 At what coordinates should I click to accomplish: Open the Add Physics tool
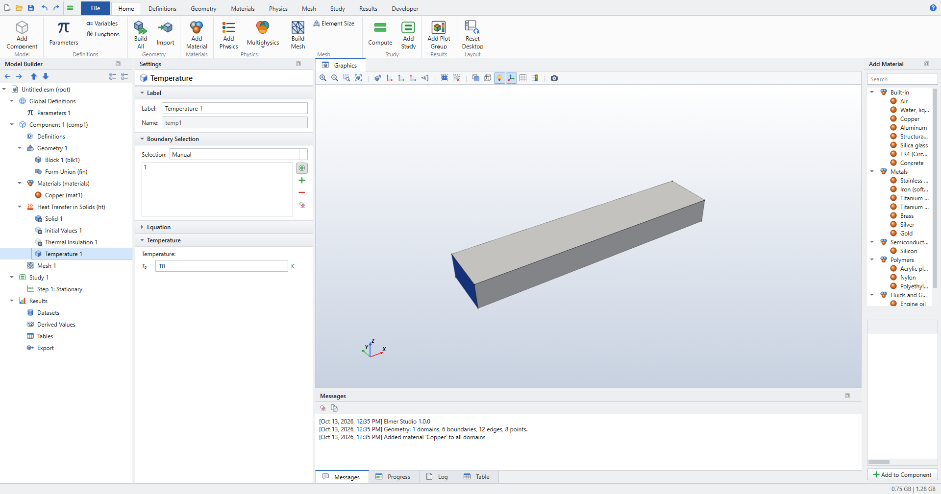click(x=228, y=35)
